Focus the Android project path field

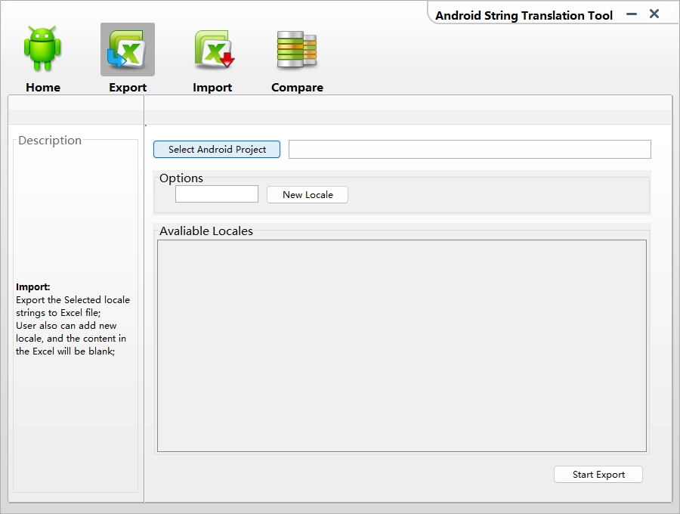tap(470, 149)
